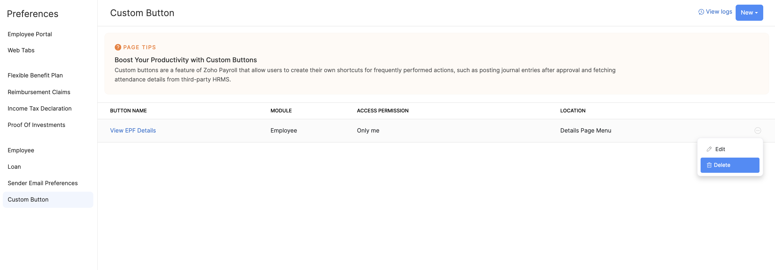Open Web Tabs in sidebar
The image size is (775, 270).
click(21, 50)
